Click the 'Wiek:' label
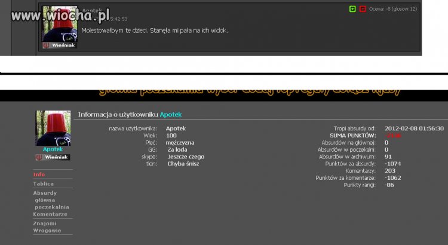Screen dimensions: 448x245 click(x=150, y=136)
